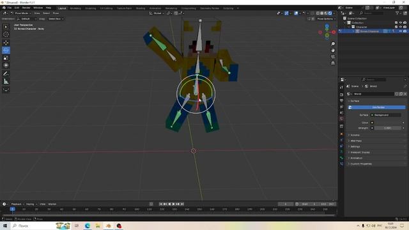The width and height of the screenshot is (409, 230).
Task: Click the outliner filter funnel icon
Action: click(x=397, y=13)
